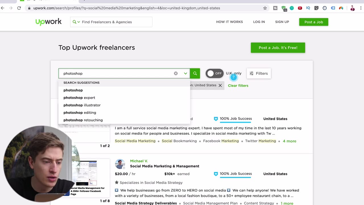This screenshot has height=205, width=364.
Task: Click the header search magnifier icon
Action: 75,22
